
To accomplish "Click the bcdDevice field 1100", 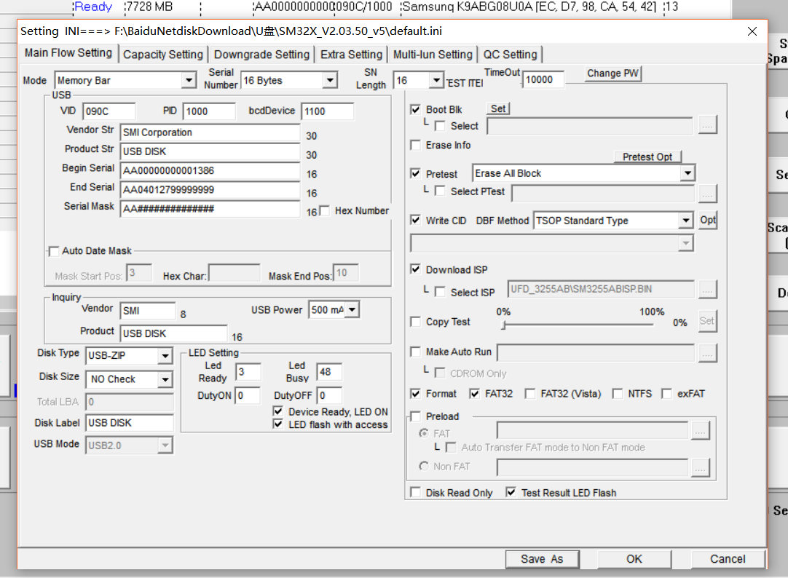I will (x=328, y=111).
